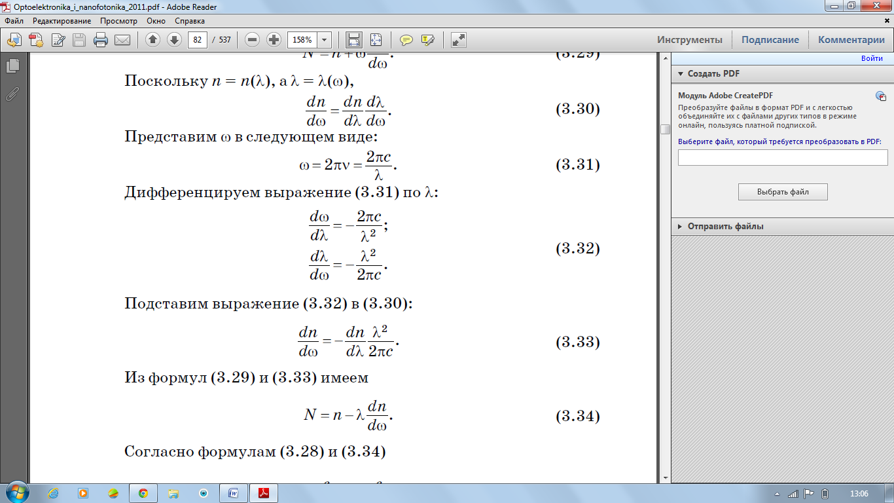Open the zoom percentage dropdown arrow

[325, 40]
